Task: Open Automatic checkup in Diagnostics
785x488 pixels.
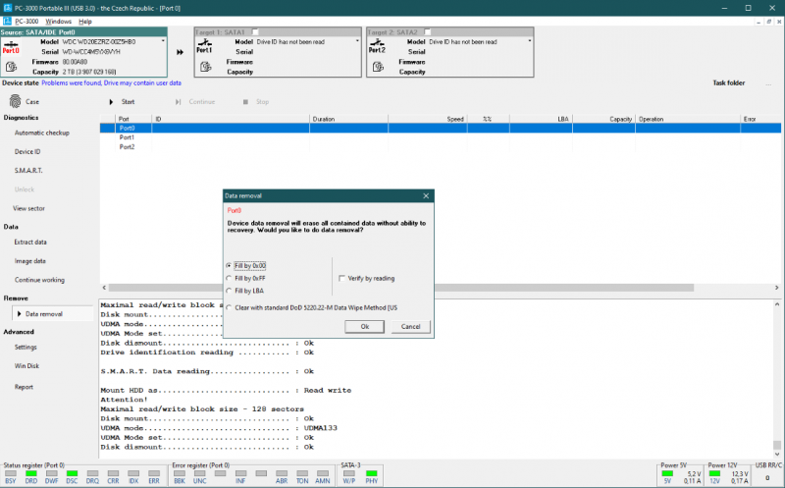Action: (x=42, y=133)
